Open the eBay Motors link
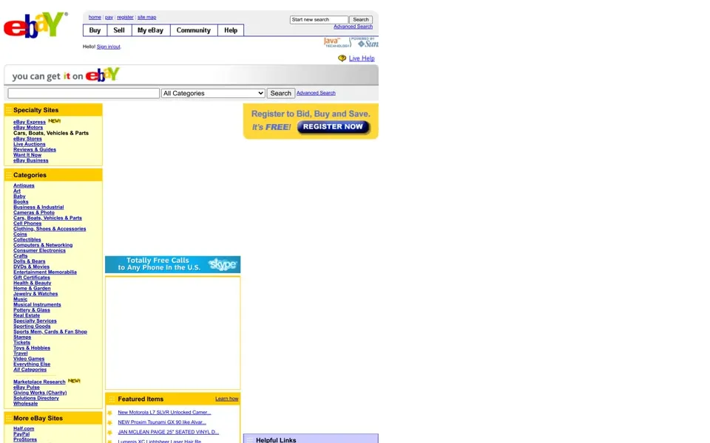Viewport: 710px width, 443px height. (x=28, y=128)
